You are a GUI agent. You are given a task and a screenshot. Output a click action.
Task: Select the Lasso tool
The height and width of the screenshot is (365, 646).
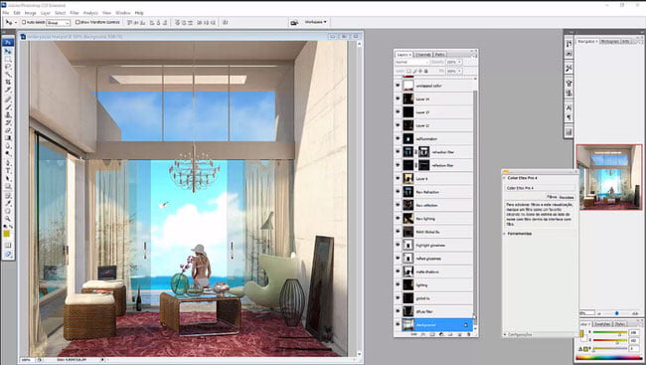coord(8,67)
